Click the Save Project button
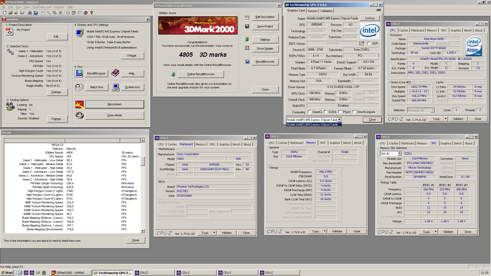Viewport: 491px width, 276px height. pyautogui.click(x=265, y=26)
